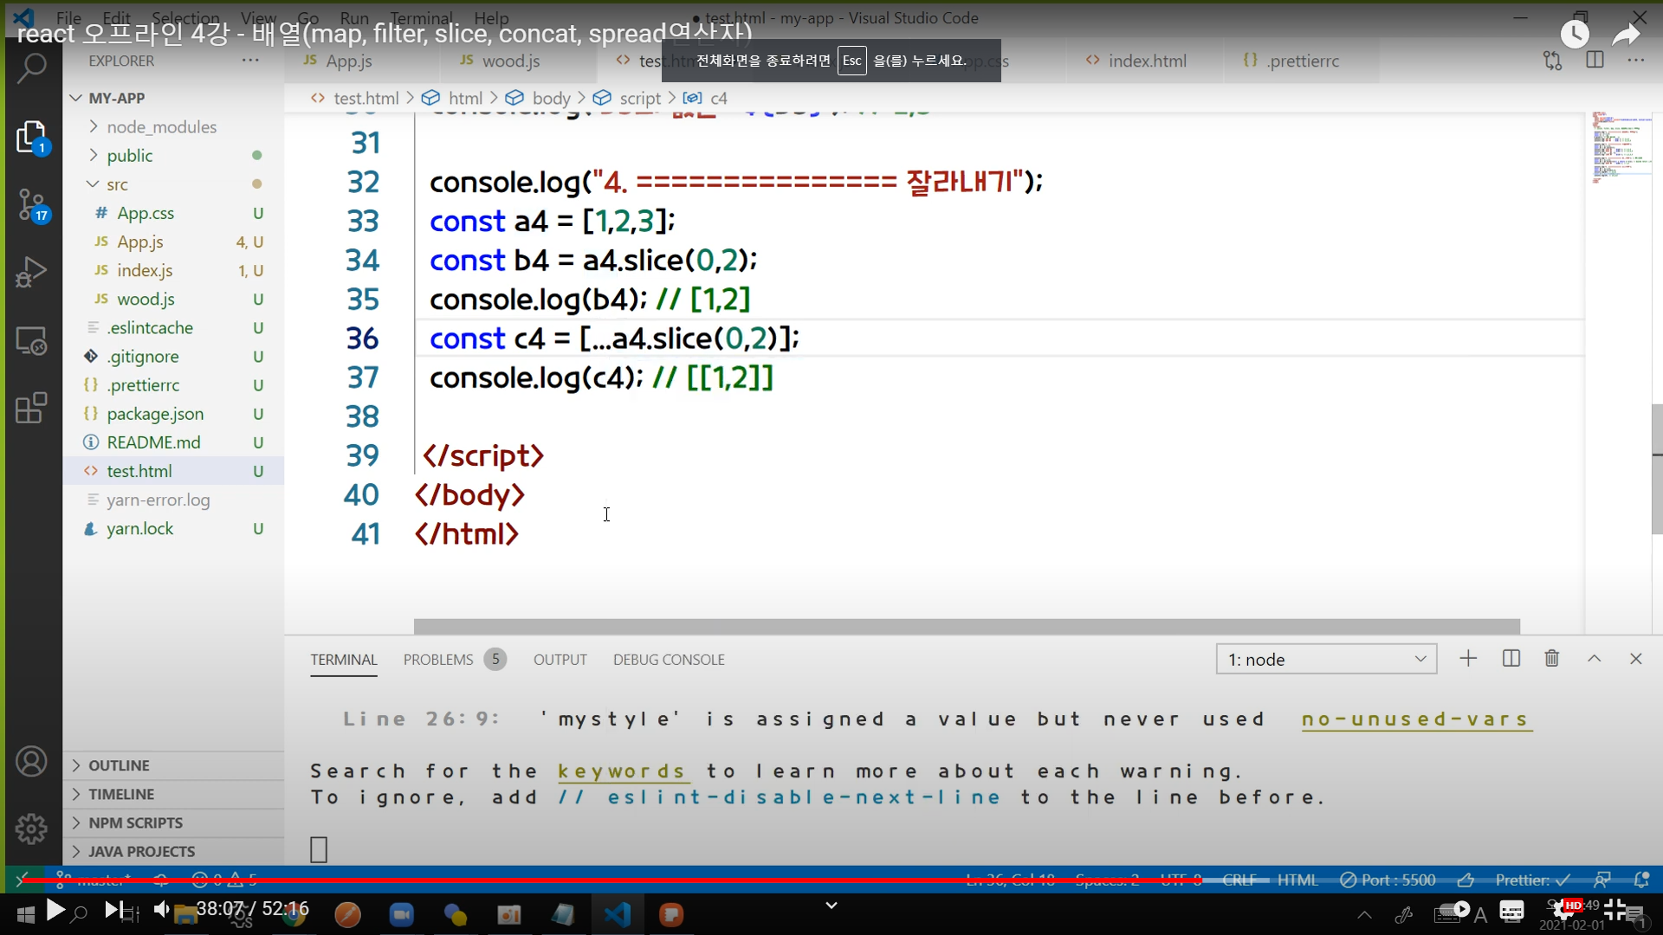Viewport: 1663px width, 935px height.
Task: Open Visual Studio Code from the taskbar
Action: [x=618, y=914]
